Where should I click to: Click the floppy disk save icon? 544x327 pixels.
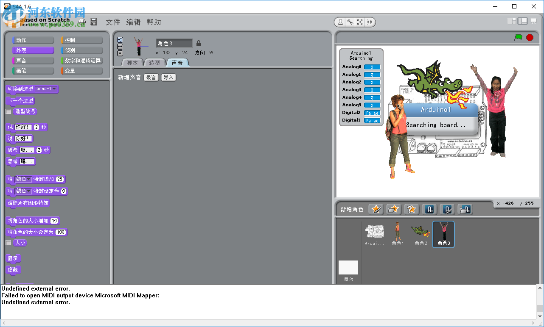(94, 22)
